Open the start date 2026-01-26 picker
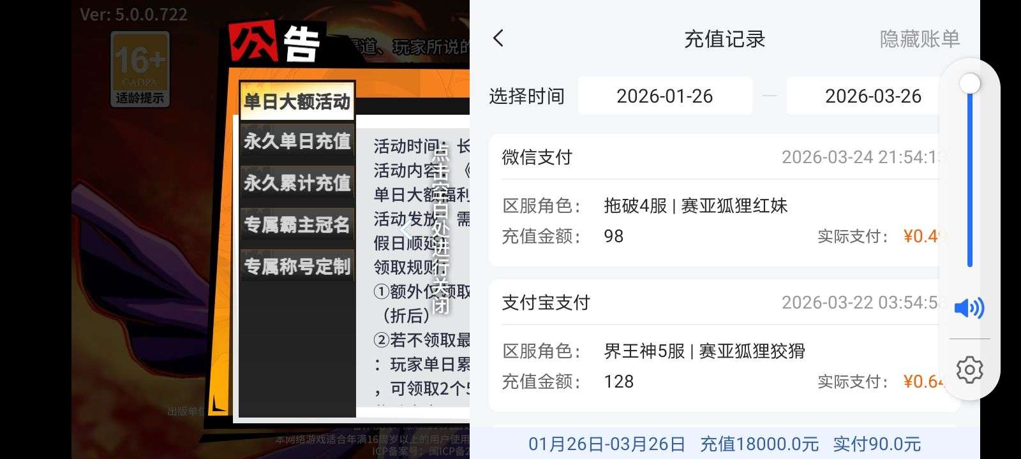 [664, 96]
